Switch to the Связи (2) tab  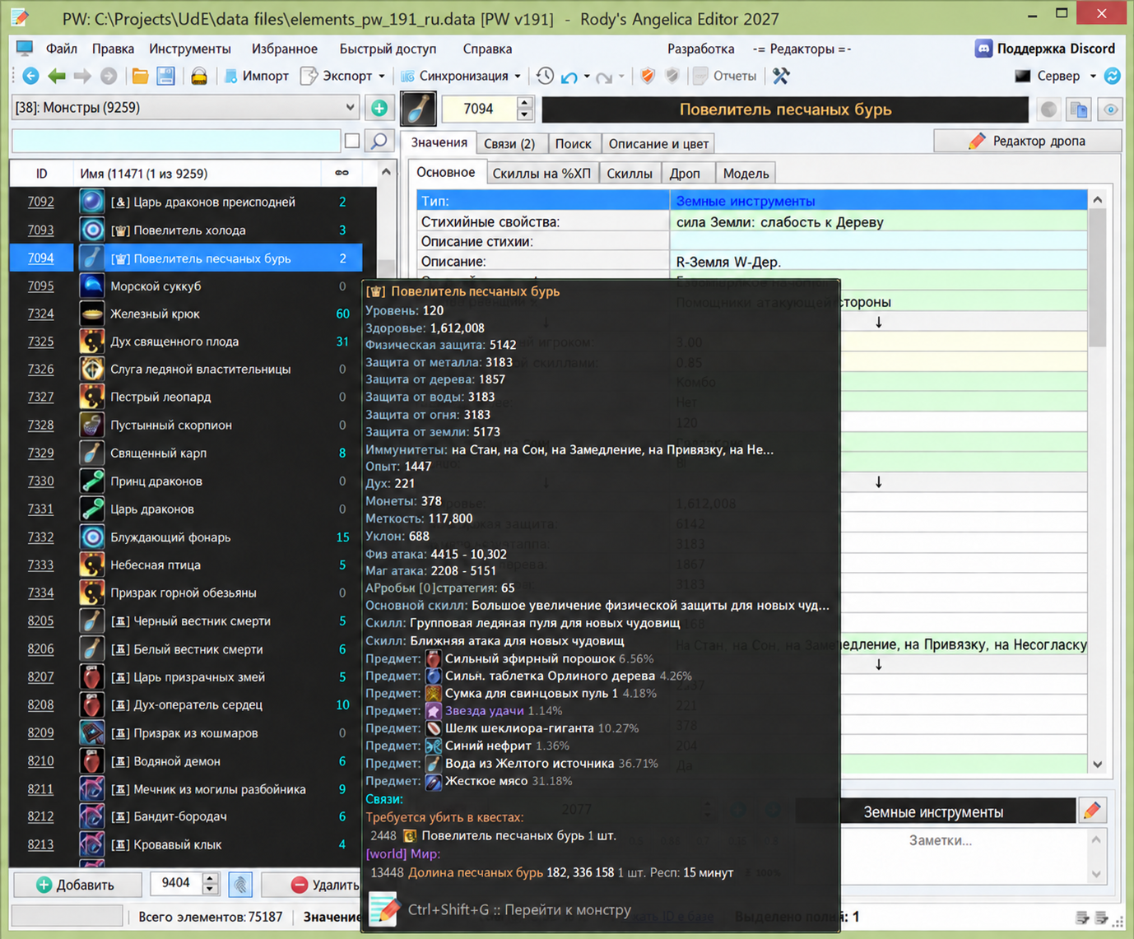[509, 143]
